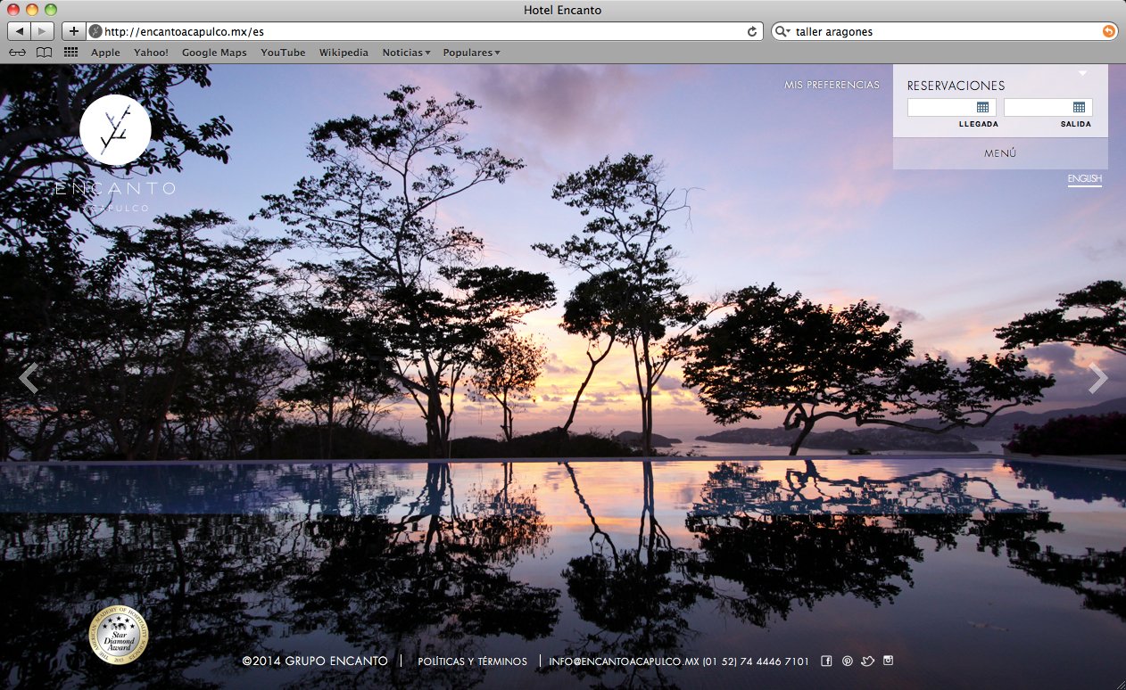Click the site favicon in address bar

[x=95, y=31]
